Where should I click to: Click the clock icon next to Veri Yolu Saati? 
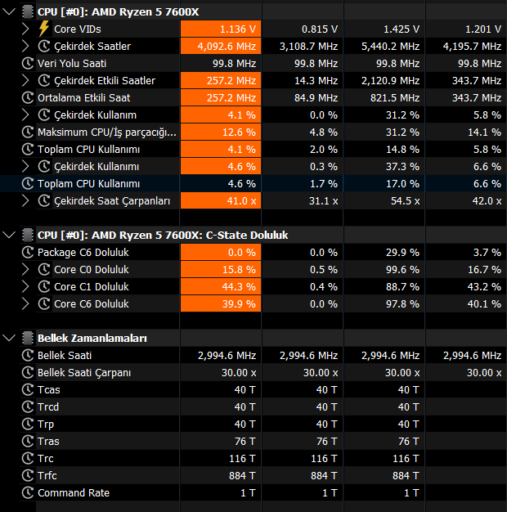click(x=28, y=63)
